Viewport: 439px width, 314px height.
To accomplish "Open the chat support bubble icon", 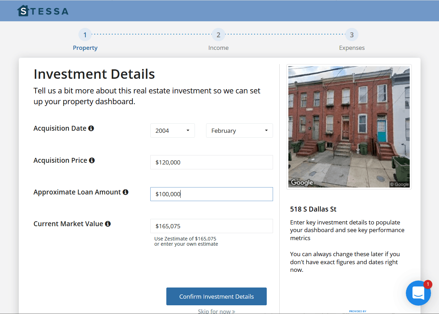I will [x=418, y=293].
